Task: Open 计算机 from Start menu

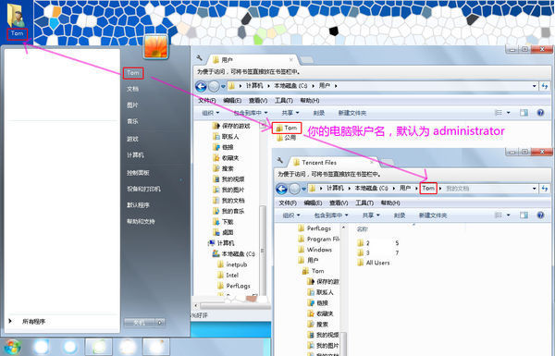Action: [x=135, y=155]
